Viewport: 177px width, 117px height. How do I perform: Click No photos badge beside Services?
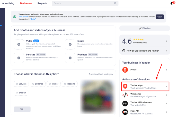(x=41, y=54)
